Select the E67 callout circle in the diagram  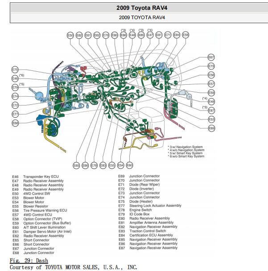tap(211, 57)
